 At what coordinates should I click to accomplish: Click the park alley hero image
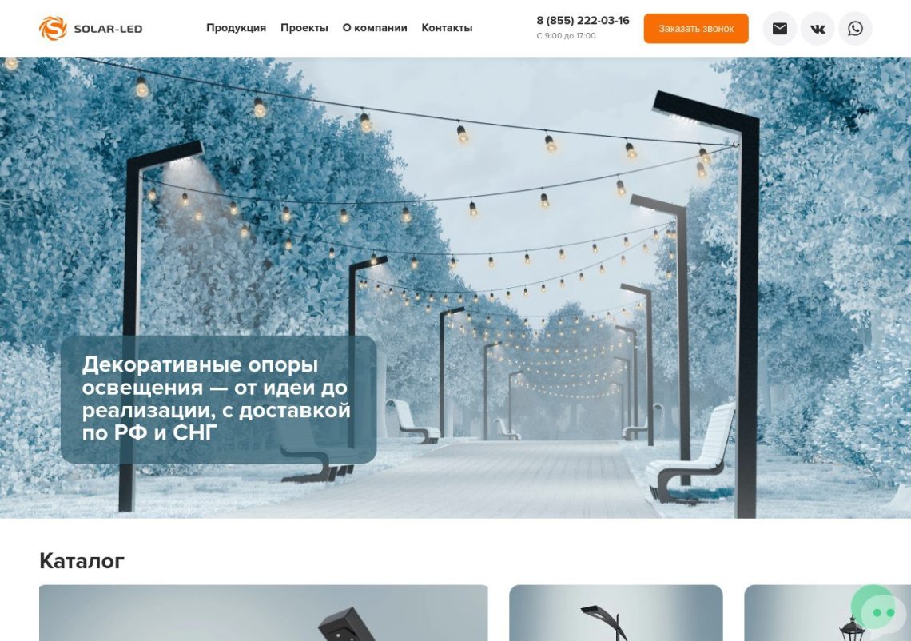click(455, 287)
